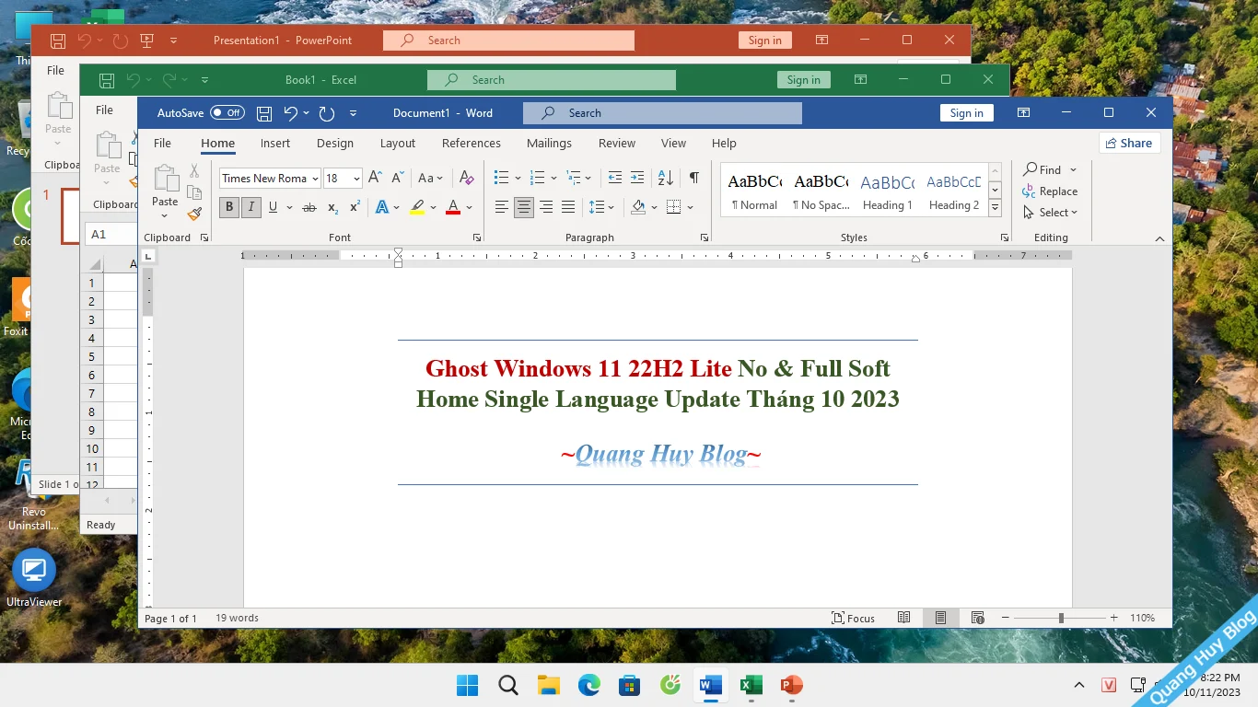The height and width of the screenshot is (707, 1258).
Task: Click the Search box in Word title bar
Action: pos(662,113)
